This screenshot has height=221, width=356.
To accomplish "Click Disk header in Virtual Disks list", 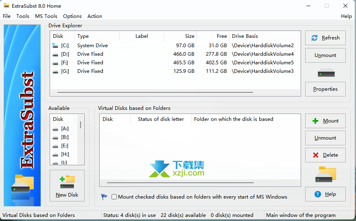I will point(115,119).
